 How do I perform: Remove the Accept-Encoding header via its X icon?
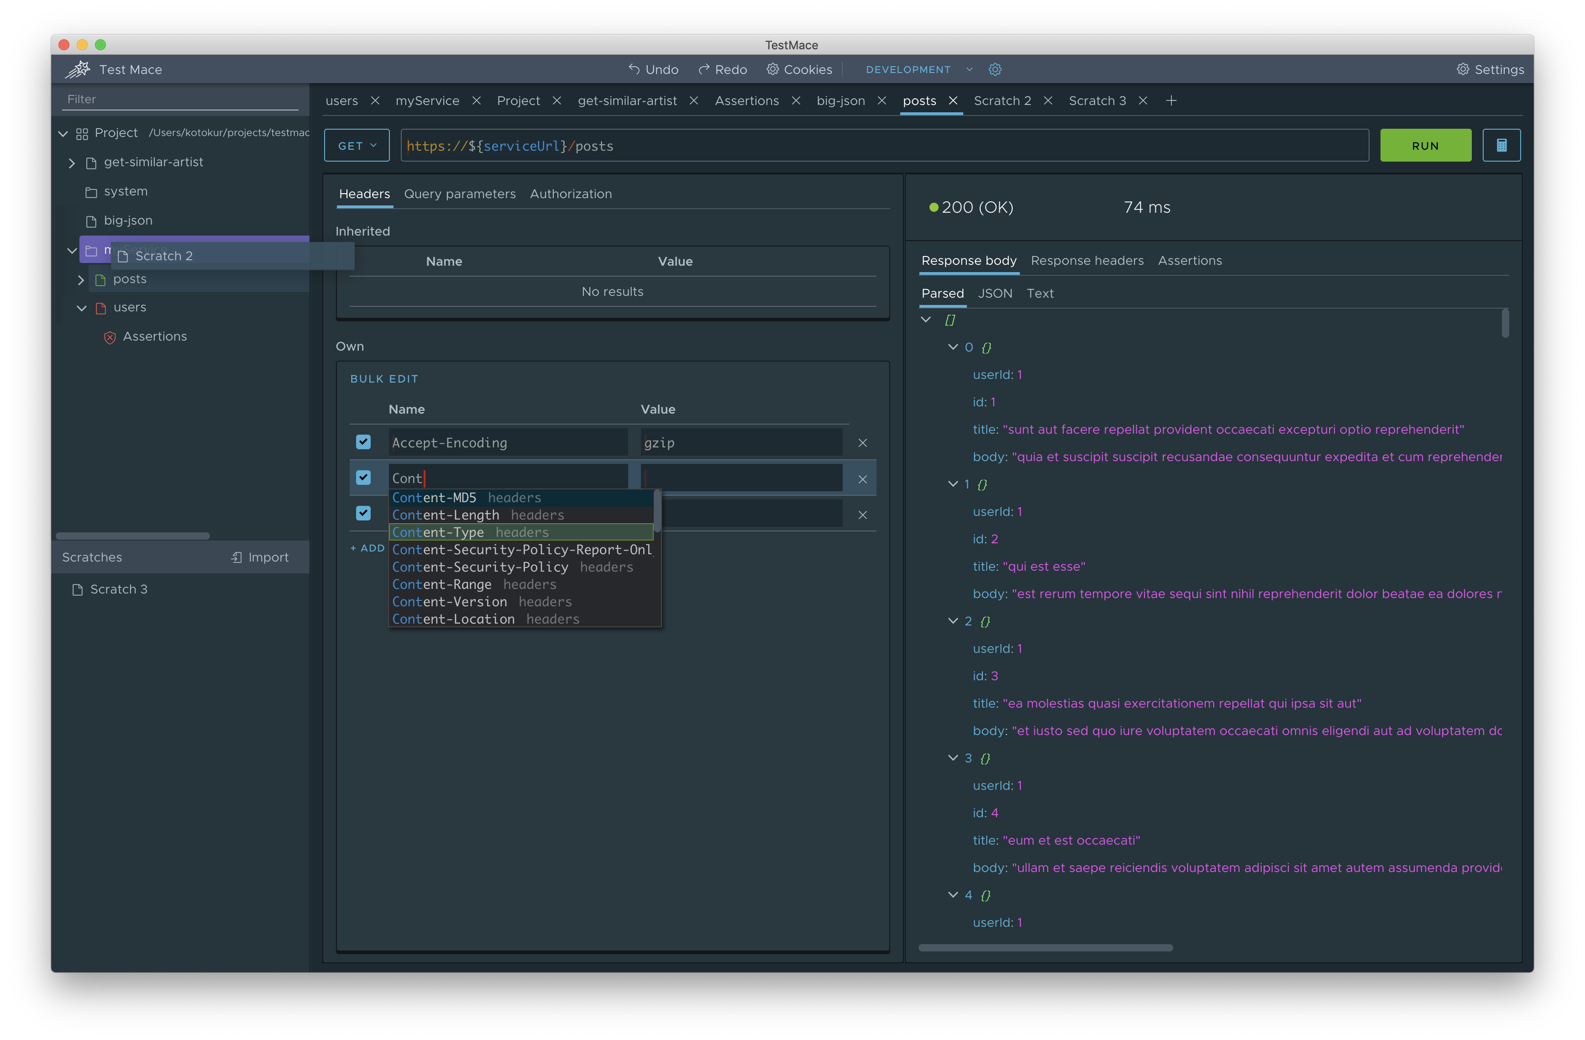(x=862, y=442)
